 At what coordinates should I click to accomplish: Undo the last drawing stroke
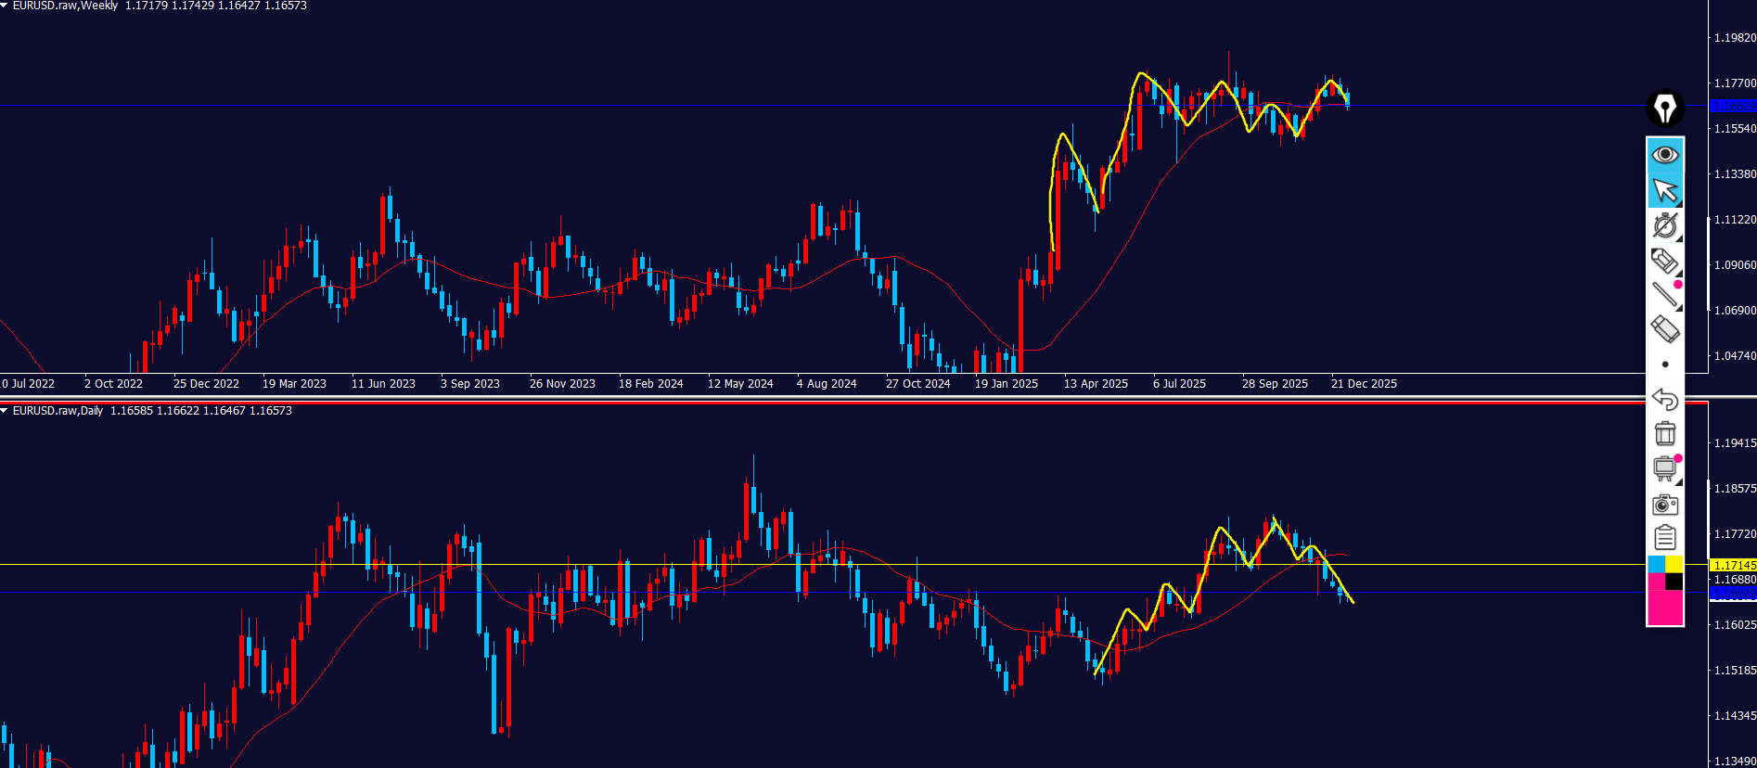pyautogui.click(x=1665, y=399)
